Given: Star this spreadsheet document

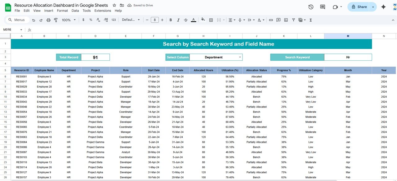Looking at the screenshot, I should coord(114,5).
